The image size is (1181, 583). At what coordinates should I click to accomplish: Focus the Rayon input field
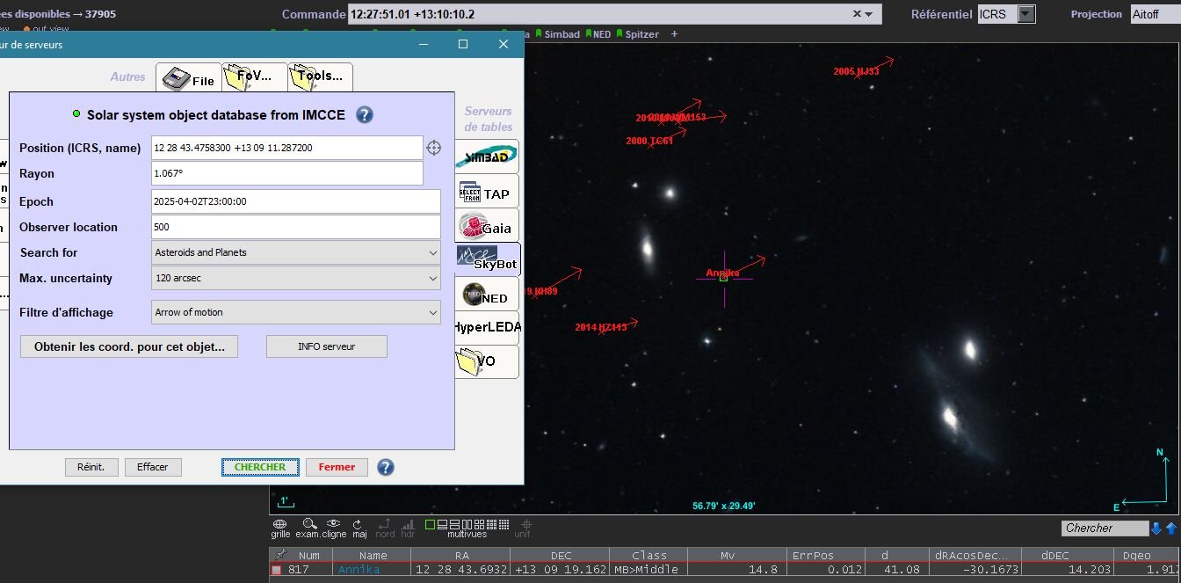coord(287,173)
